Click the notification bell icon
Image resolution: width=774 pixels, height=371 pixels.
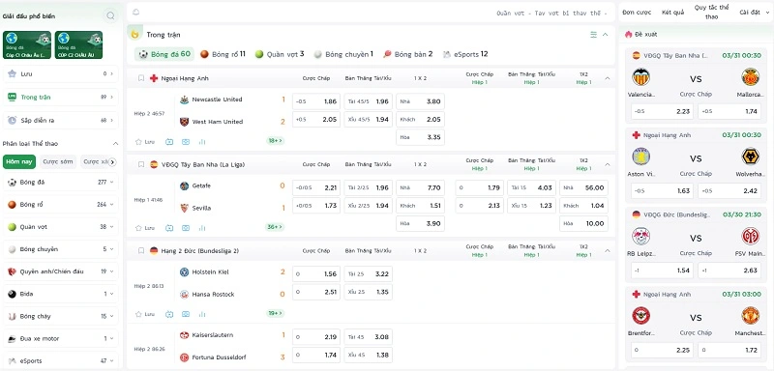136,13
